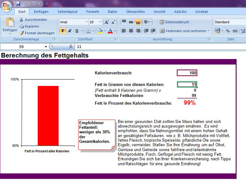Click the Ausschneiden scissors icon
This screenshot has width=246, height=184.
pyautogui.click(x=21, y=20)
